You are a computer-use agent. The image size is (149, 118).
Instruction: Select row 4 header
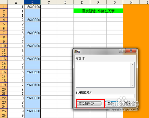4,20
